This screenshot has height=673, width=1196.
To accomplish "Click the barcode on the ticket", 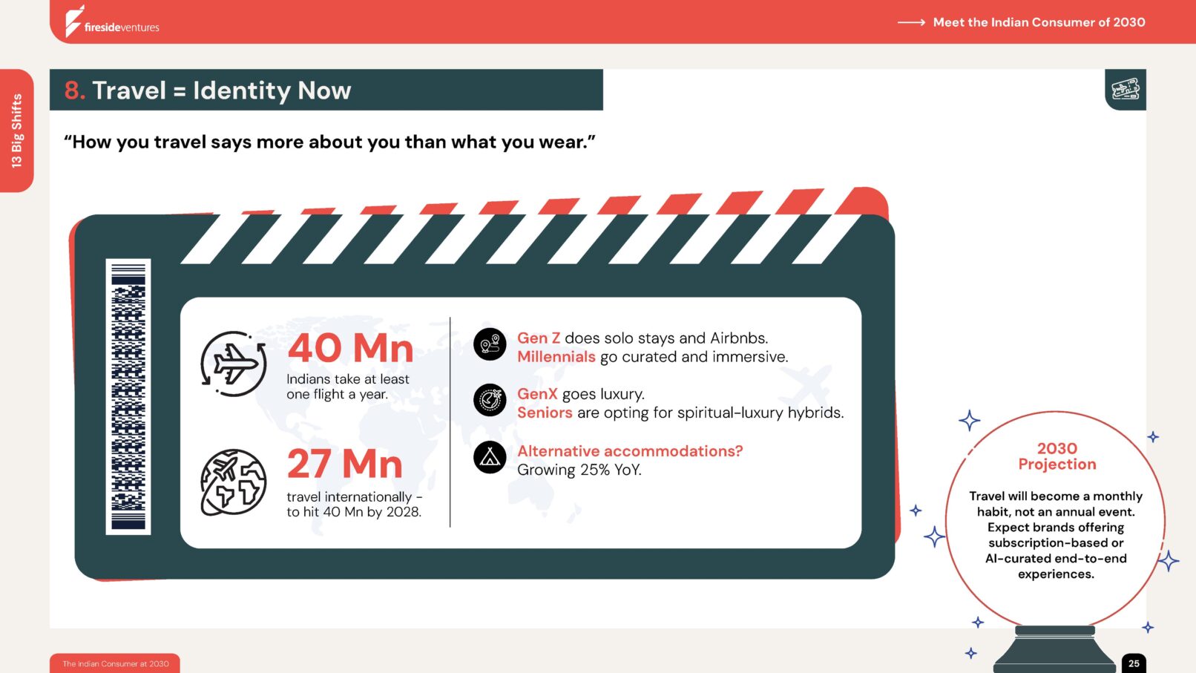I will [x=128, y=396].
